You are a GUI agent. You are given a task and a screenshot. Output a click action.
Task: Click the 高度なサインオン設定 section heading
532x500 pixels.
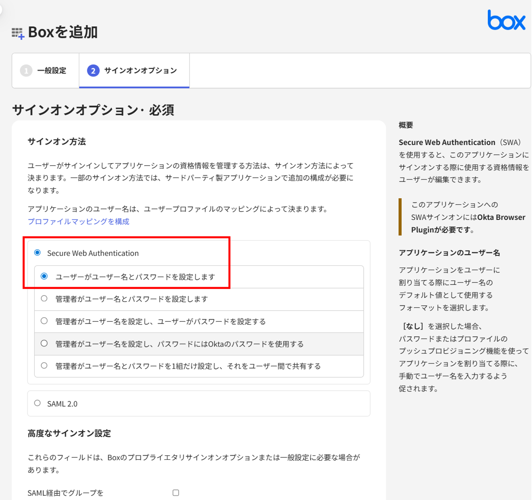tap(69, 434)
